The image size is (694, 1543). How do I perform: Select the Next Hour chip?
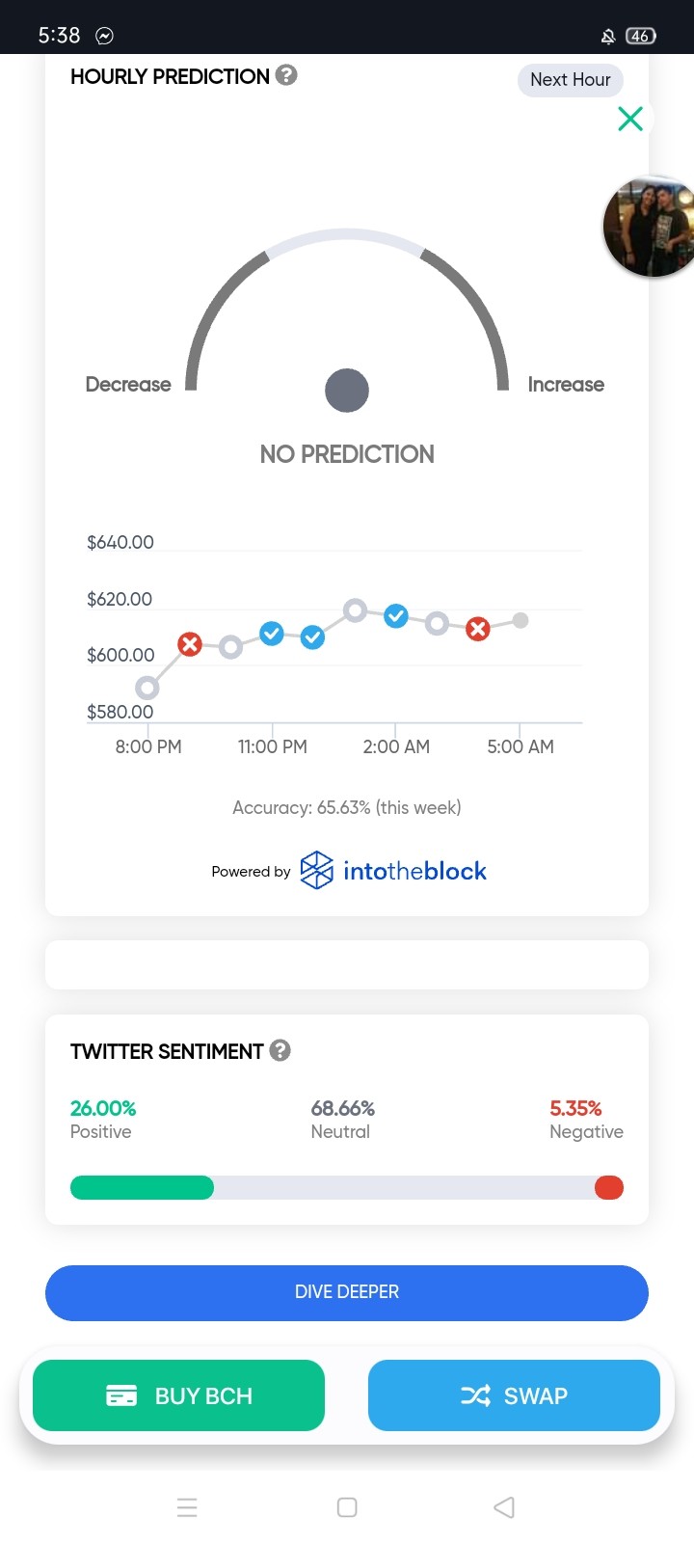(x=571, y=80)
